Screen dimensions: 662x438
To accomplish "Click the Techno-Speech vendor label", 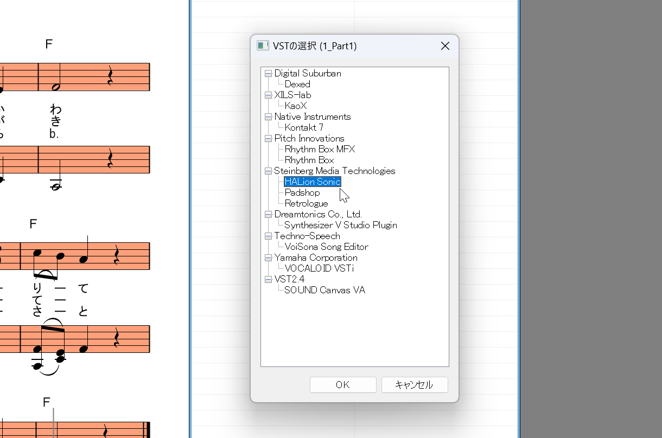I will pos(307,236).
